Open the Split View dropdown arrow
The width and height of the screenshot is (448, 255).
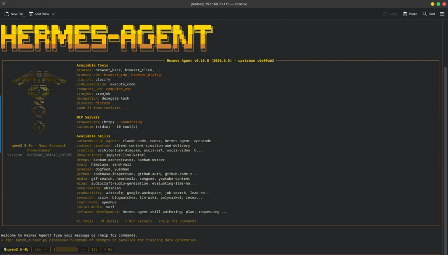click(x=53, y=14)
